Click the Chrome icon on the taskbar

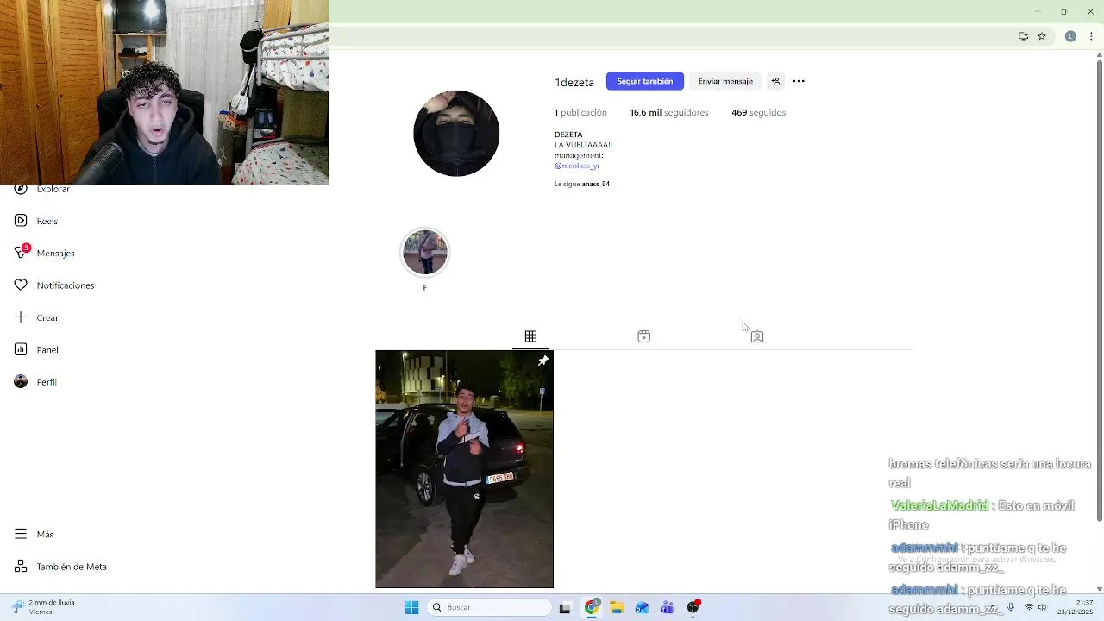(x=592, y=608)
